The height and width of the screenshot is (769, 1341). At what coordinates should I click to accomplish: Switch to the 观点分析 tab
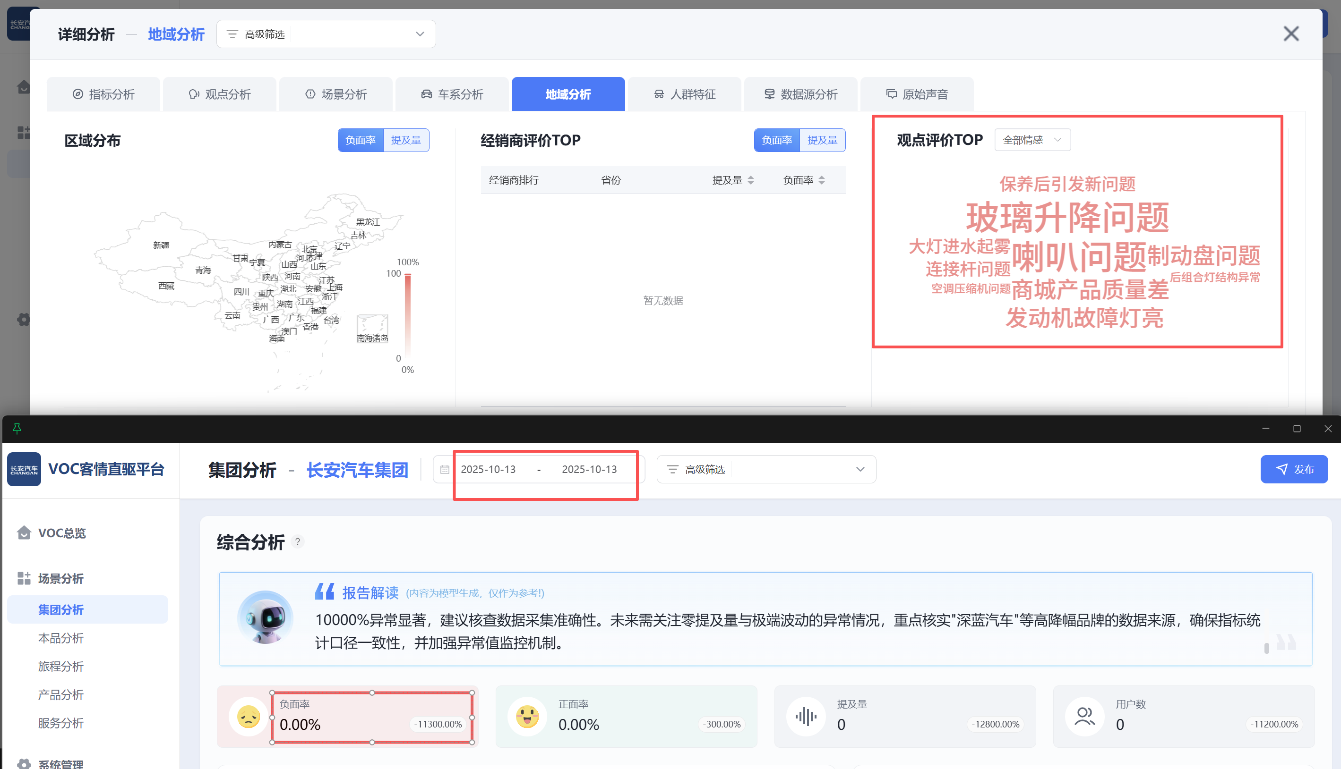219,94
